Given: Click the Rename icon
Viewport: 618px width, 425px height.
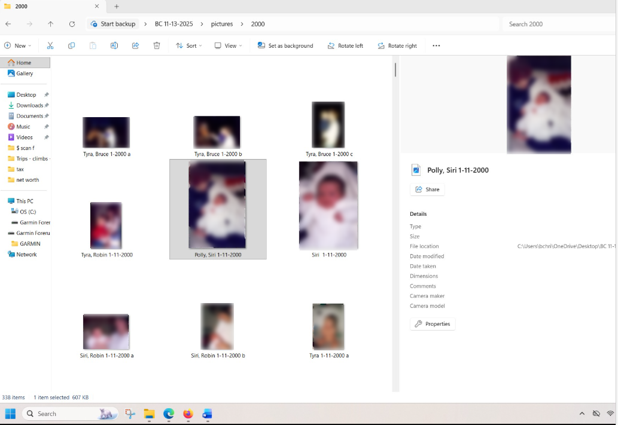Looking at the screenshot, I should [114, 45].
